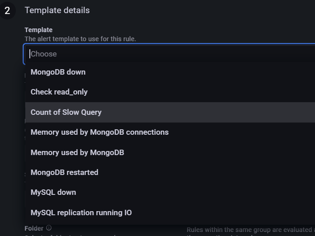315x236 pixels.
Task: Click the rules evaluation group help text
Action: [251, 231]
